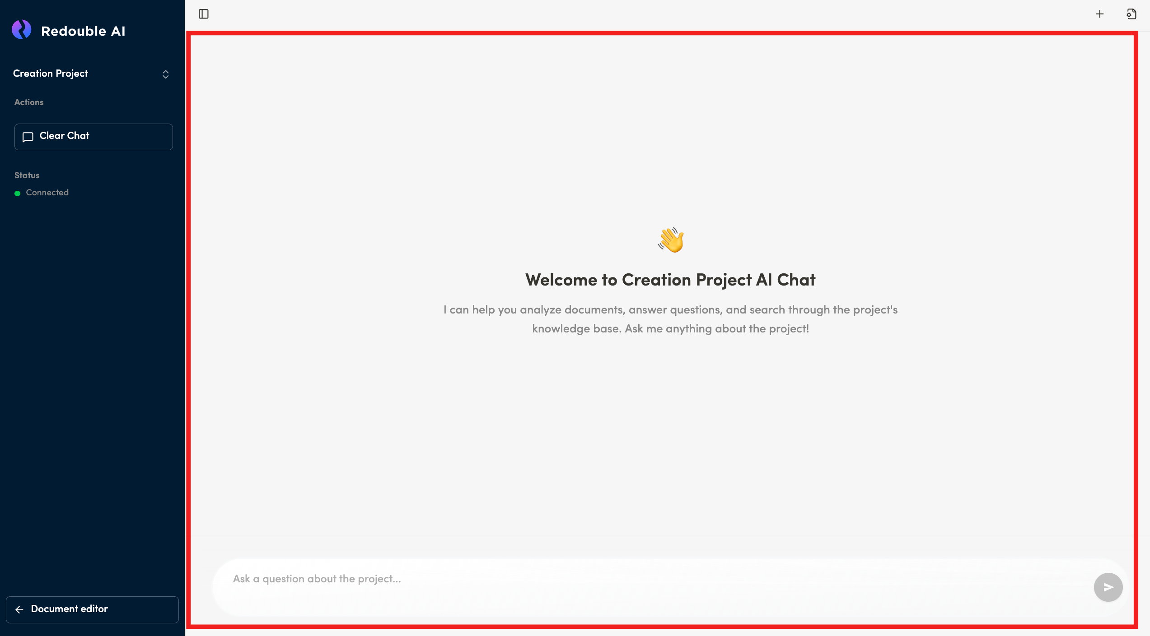
Task: Open the Creation Project selector
Action: [51, 74]
